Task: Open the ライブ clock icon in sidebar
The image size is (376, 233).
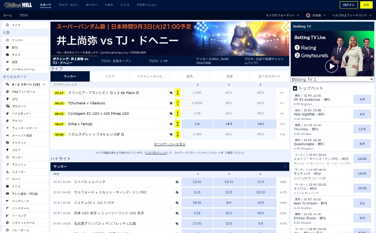Action: pos(7,25)
